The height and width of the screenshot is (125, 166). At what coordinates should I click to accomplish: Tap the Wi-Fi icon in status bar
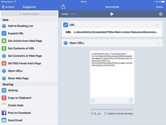pos(15,2)
